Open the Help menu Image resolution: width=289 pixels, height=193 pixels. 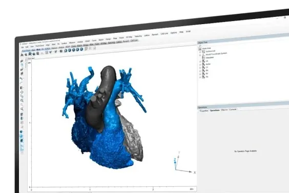coord(181,32)
